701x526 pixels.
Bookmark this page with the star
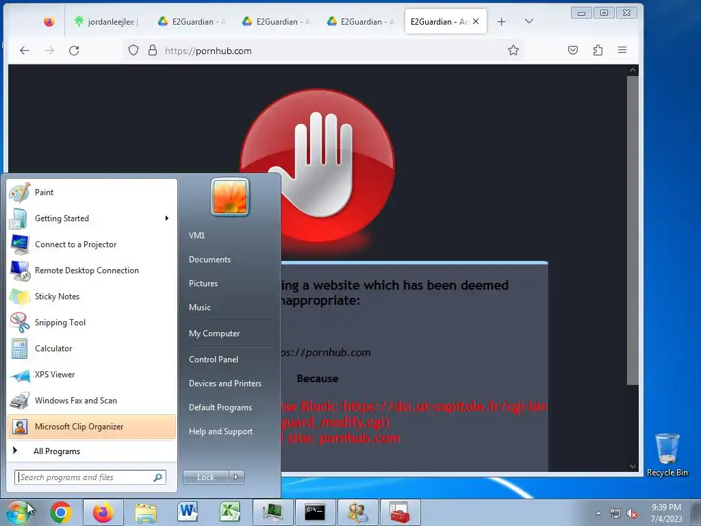point(513,50)
